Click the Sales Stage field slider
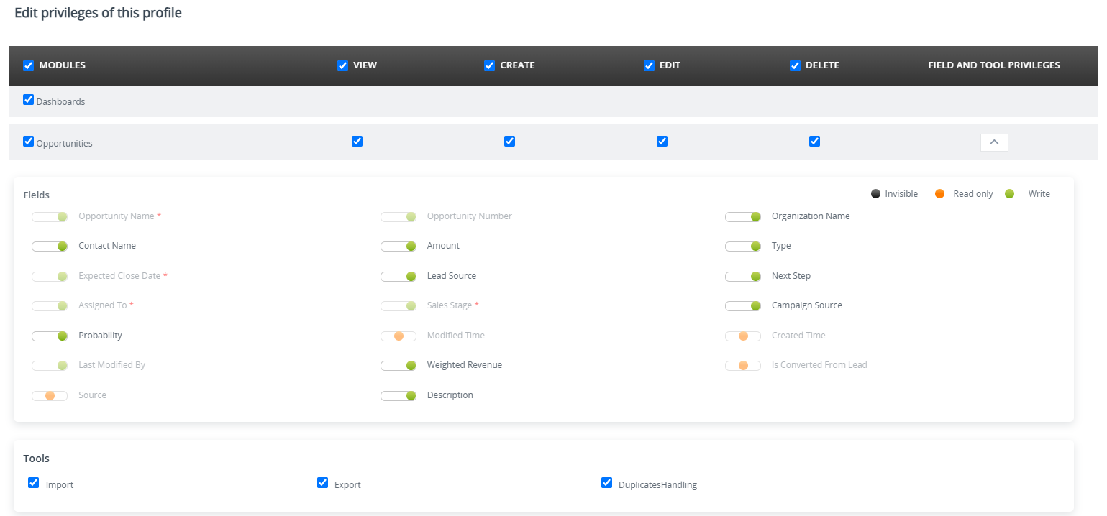Screen dimensions: 1107x516 pos(398,305)
